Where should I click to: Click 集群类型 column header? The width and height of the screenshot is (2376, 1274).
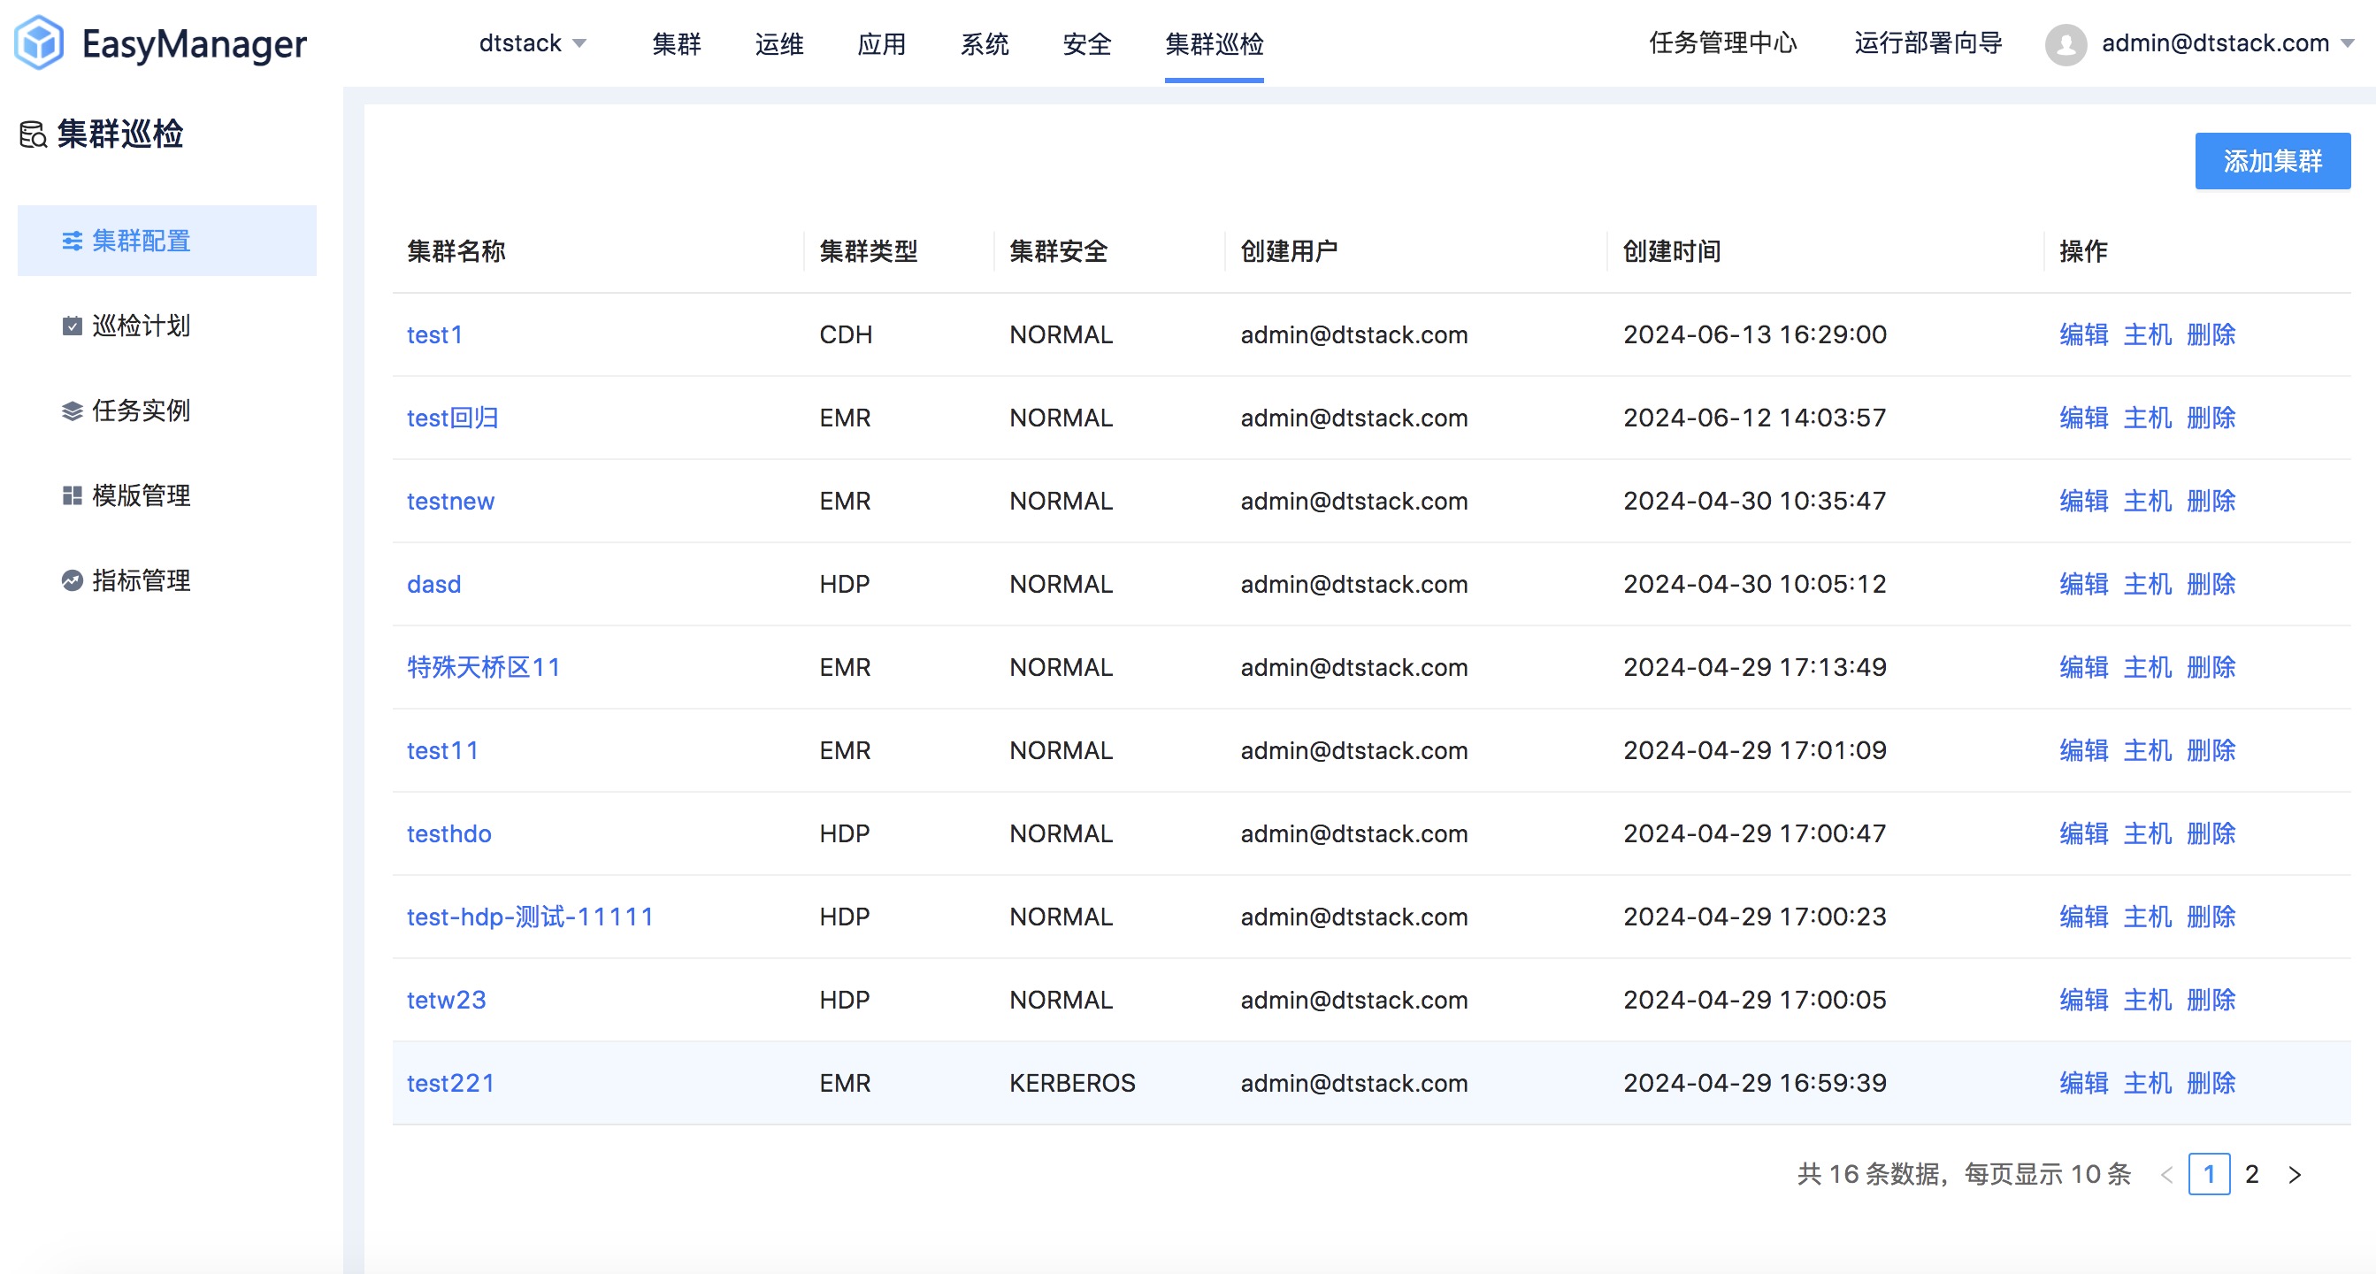pyautogui.click(x=869, y=251)
